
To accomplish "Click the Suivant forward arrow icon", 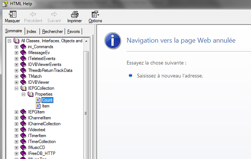I will click(x=54, y=14).
